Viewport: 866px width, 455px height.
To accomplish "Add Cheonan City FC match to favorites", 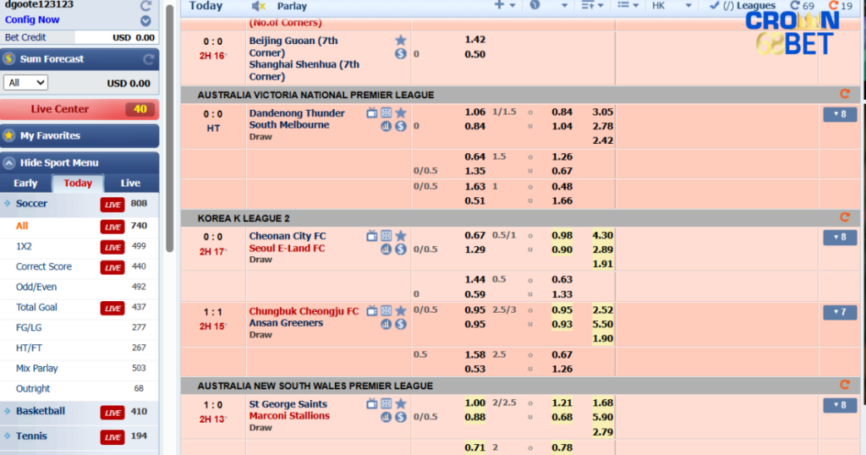I will (x=401, y=236).
